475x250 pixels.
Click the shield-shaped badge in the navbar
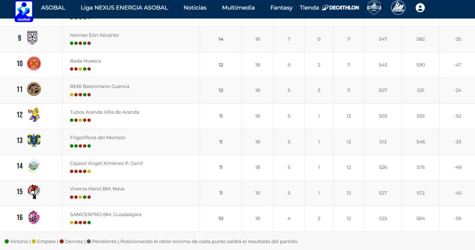pyautogui.click(x=374, y=8)
